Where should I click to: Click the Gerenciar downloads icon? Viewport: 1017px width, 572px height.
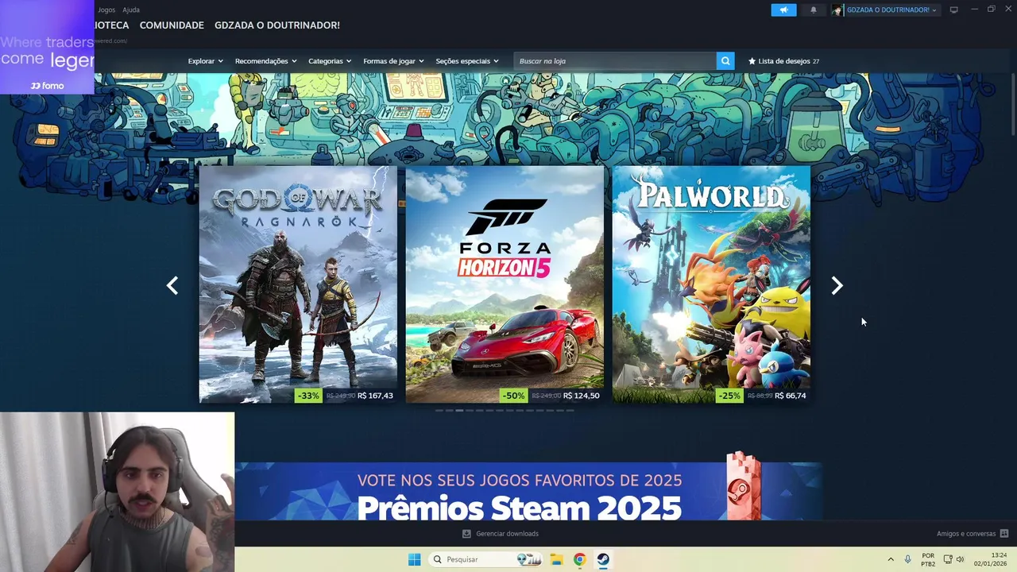(x=466, y=534)
